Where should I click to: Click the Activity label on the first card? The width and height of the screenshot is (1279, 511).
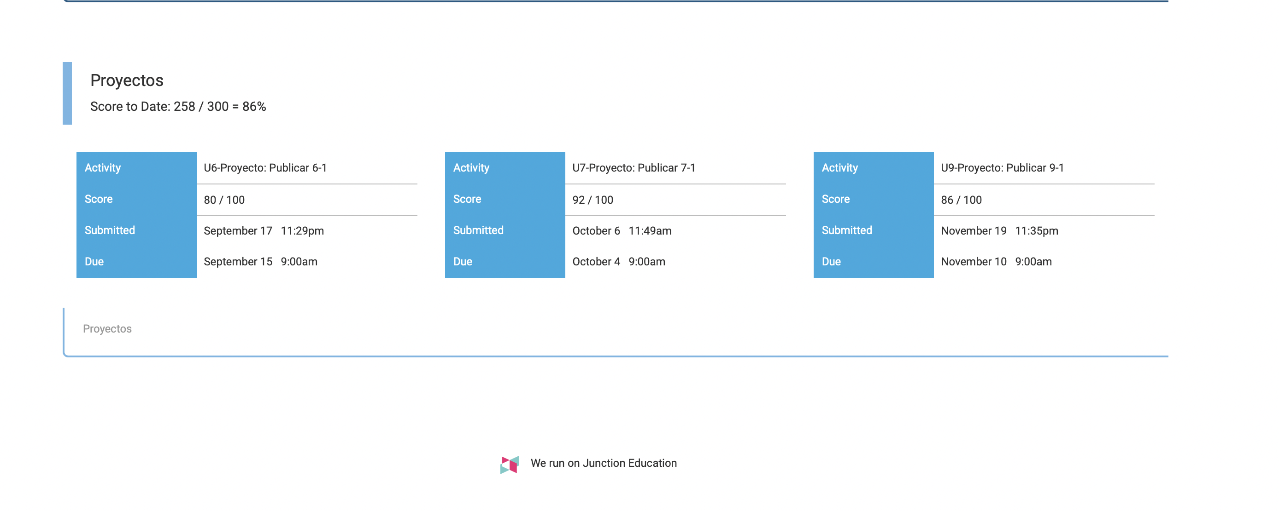103,168
